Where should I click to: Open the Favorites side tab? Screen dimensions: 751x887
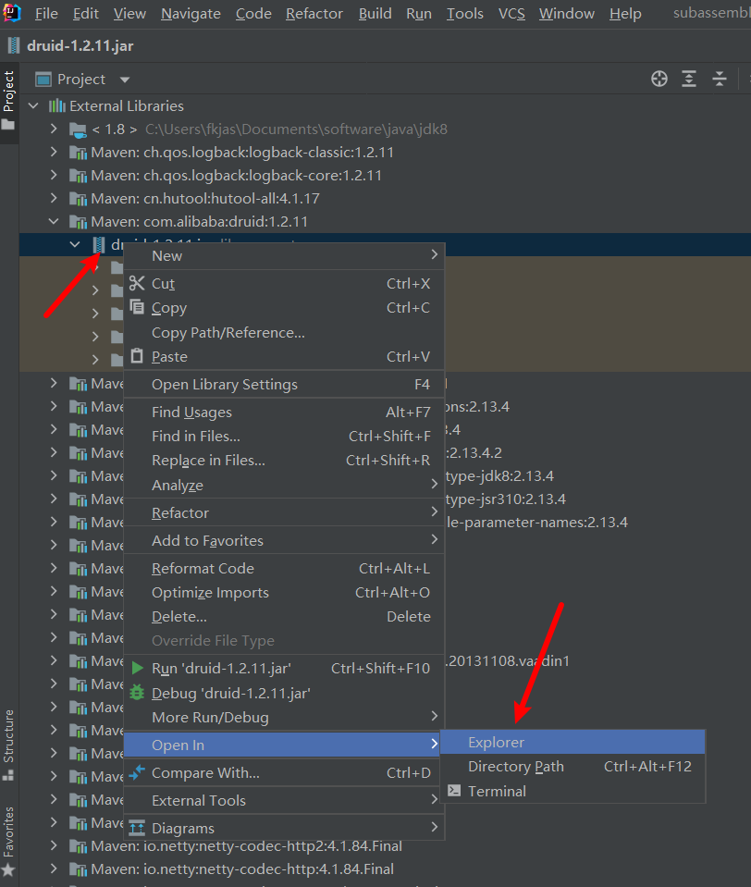(8, 841)
